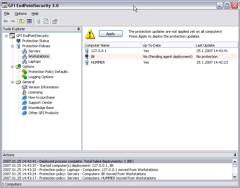The image size is (240, 188).
Task: Click the computer icon in the toolbar
Action: click(38, 22)
